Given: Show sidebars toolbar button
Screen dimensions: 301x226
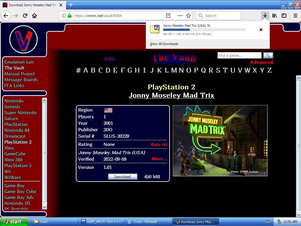Looking at the screenshot, I should point(284,16).
